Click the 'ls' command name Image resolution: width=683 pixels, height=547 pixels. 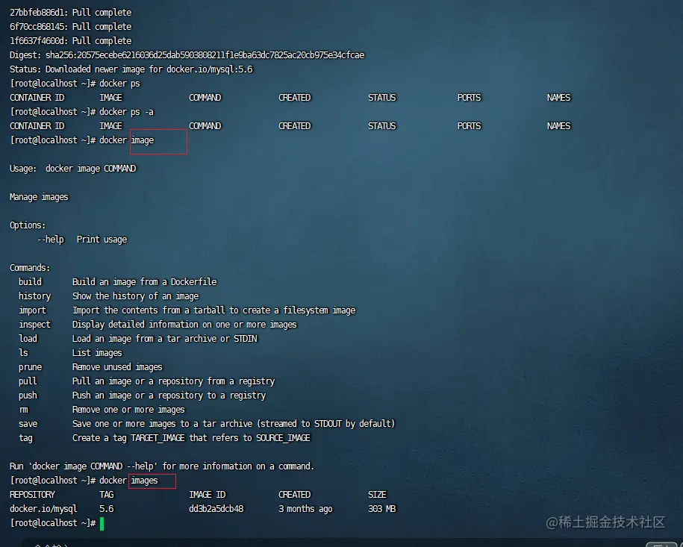23,353
